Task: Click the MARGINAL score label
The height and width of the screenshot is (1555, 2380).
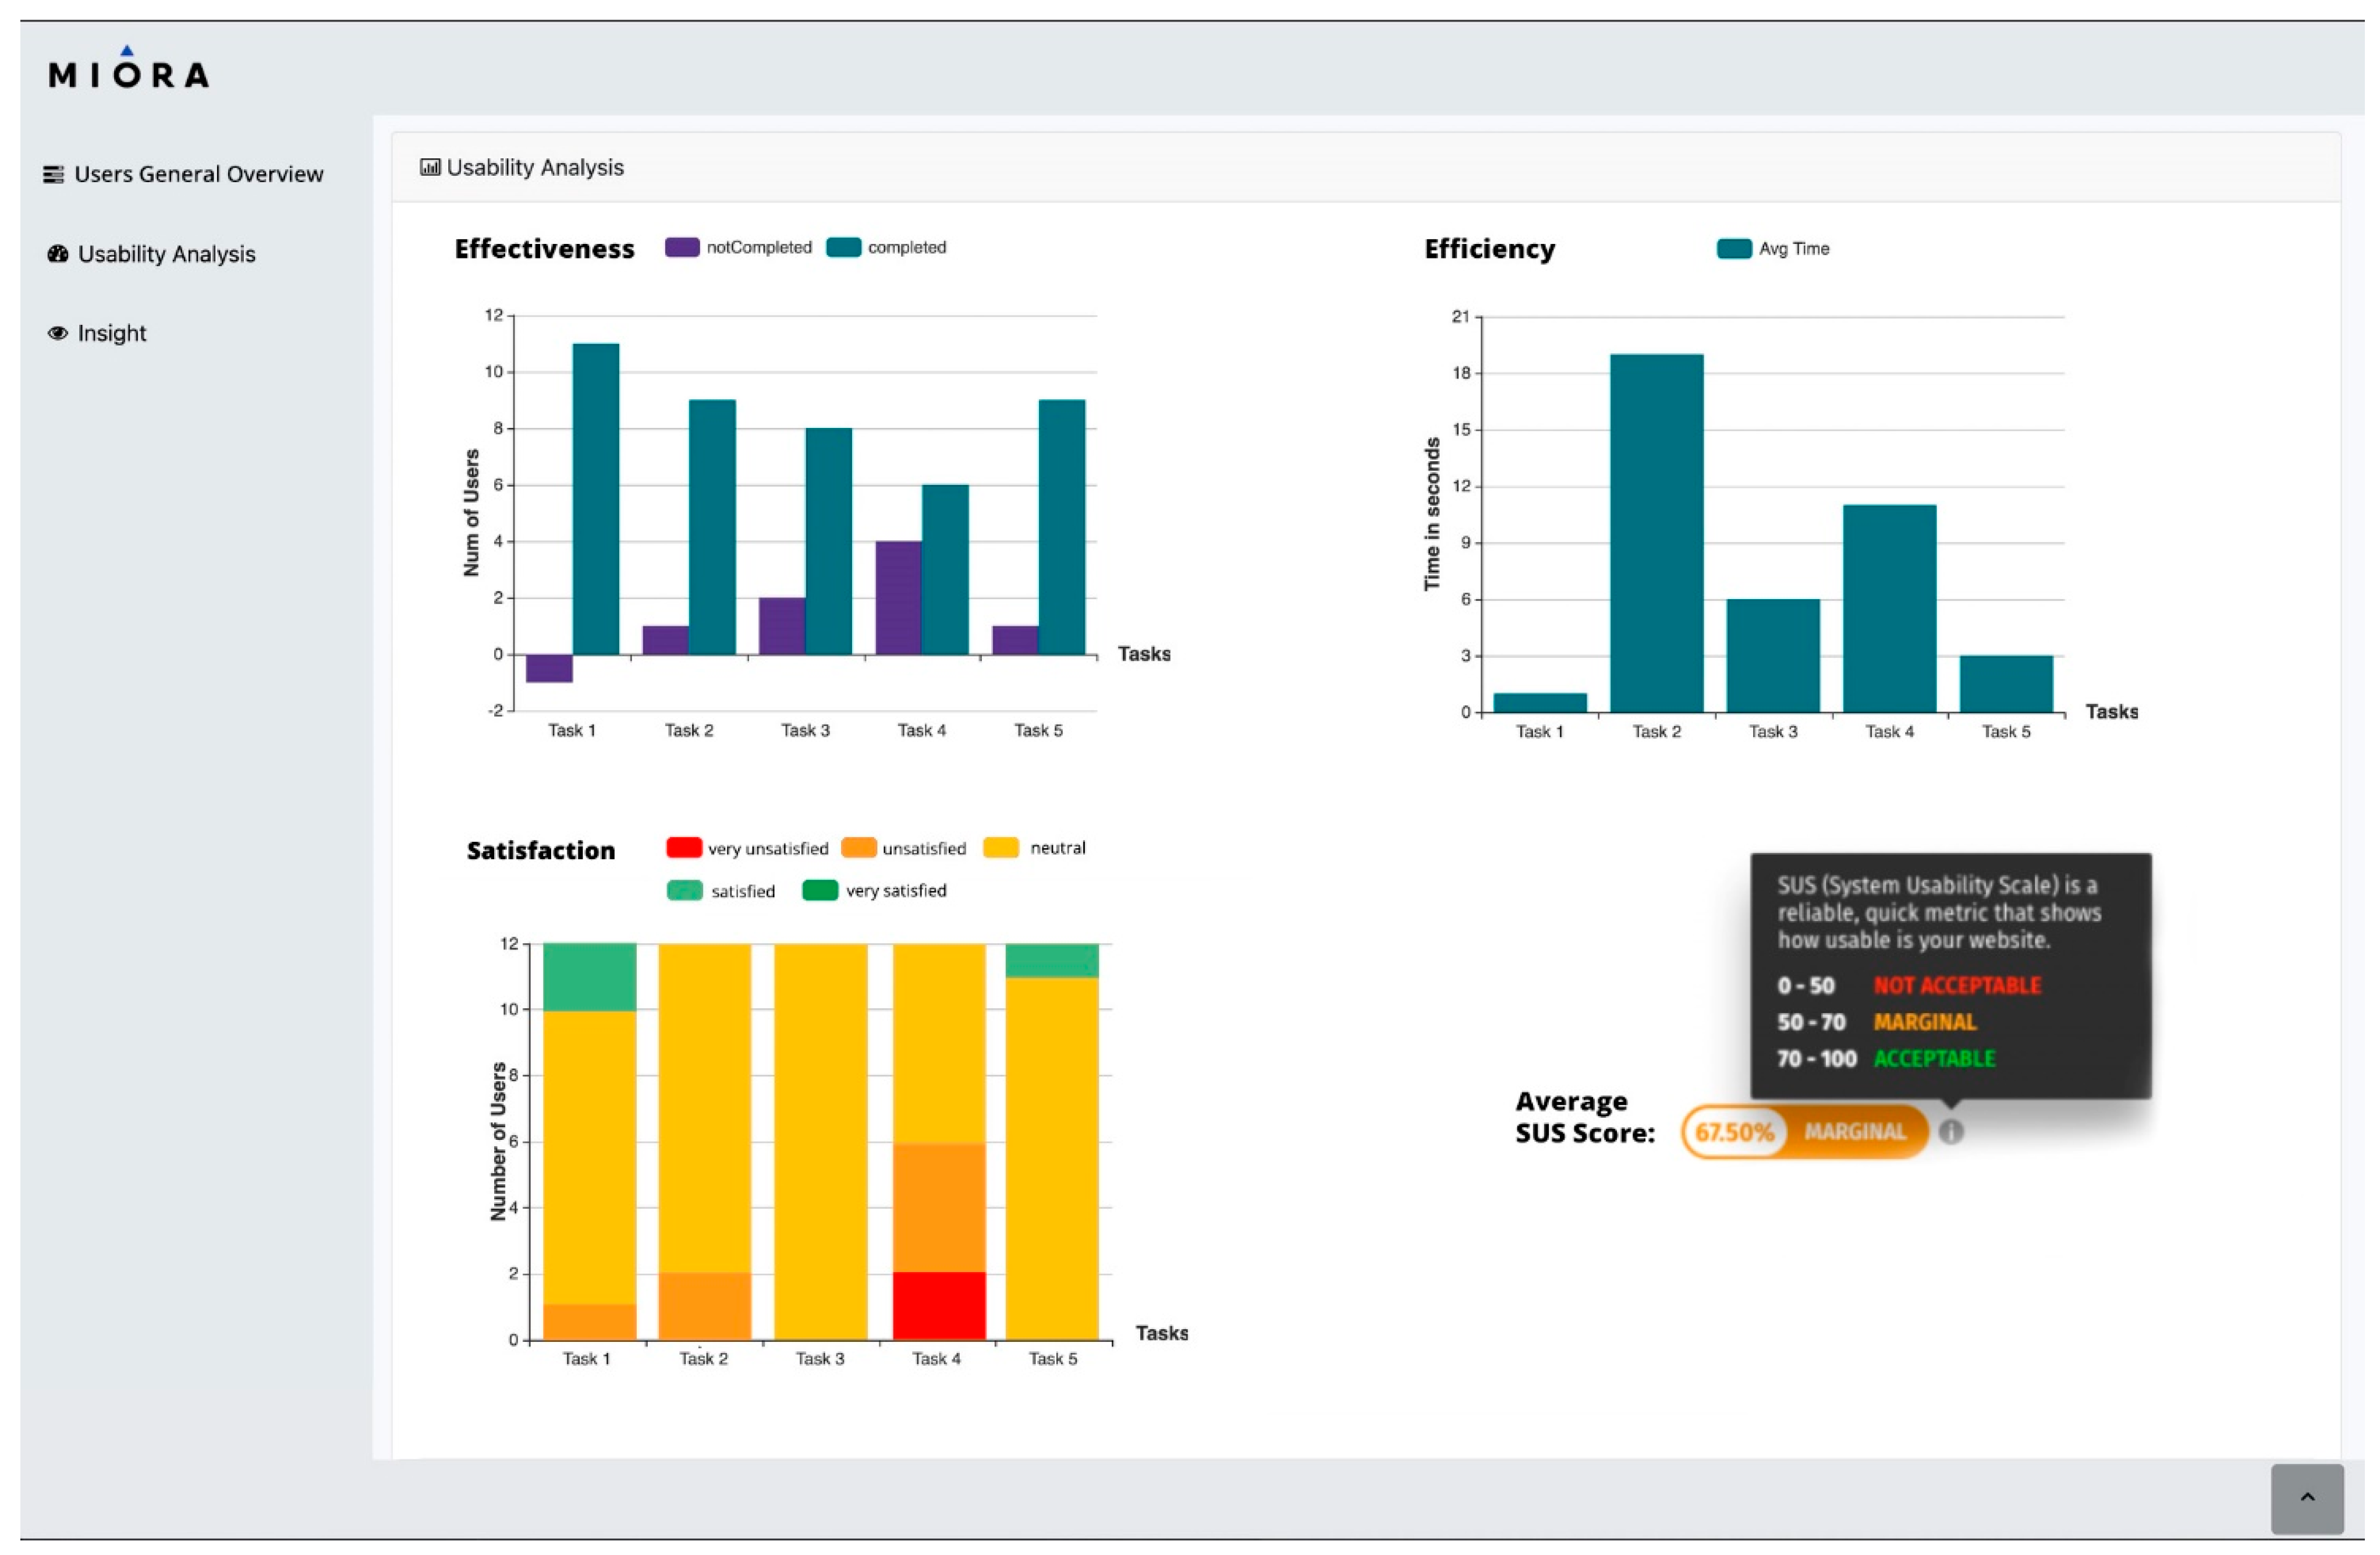Action: click(x=1855, y=1132)
